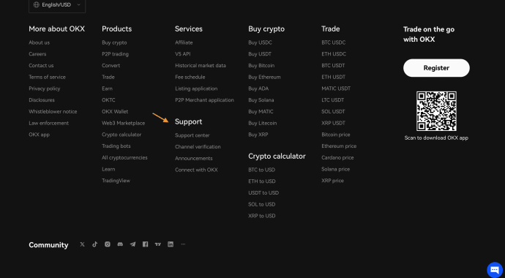This screenshot has width=505, height=278.
Task: Show more community links via ellipsis
Action: [x=183, y=244]
